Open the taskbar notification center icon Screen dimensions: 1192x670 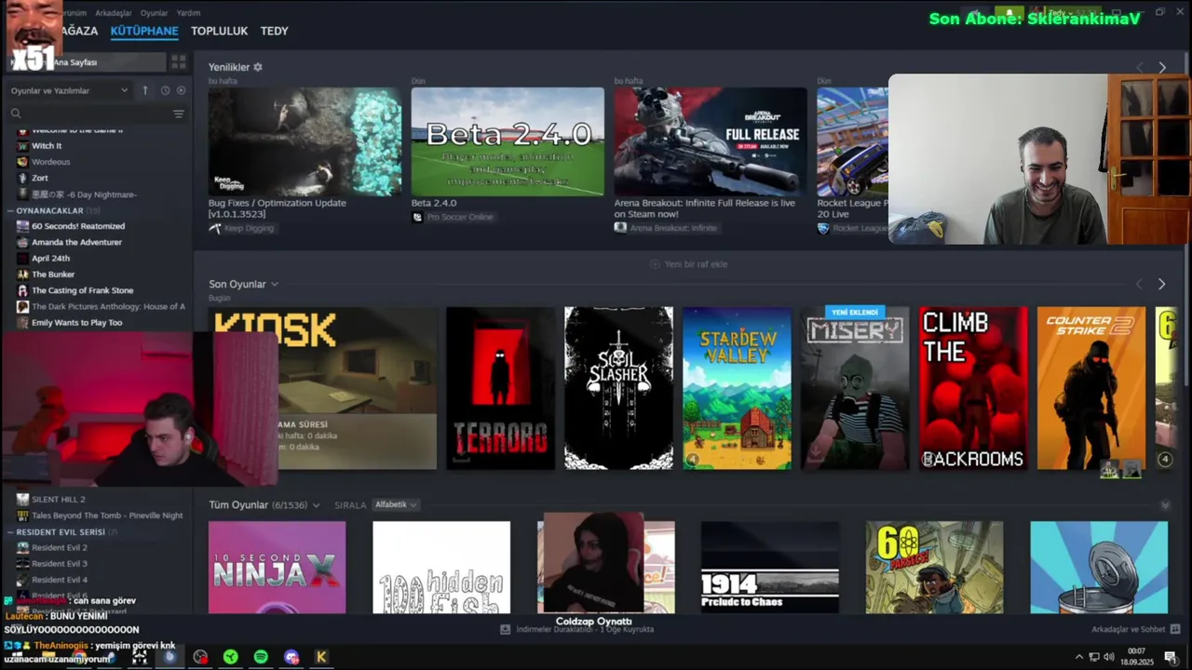1171,657
